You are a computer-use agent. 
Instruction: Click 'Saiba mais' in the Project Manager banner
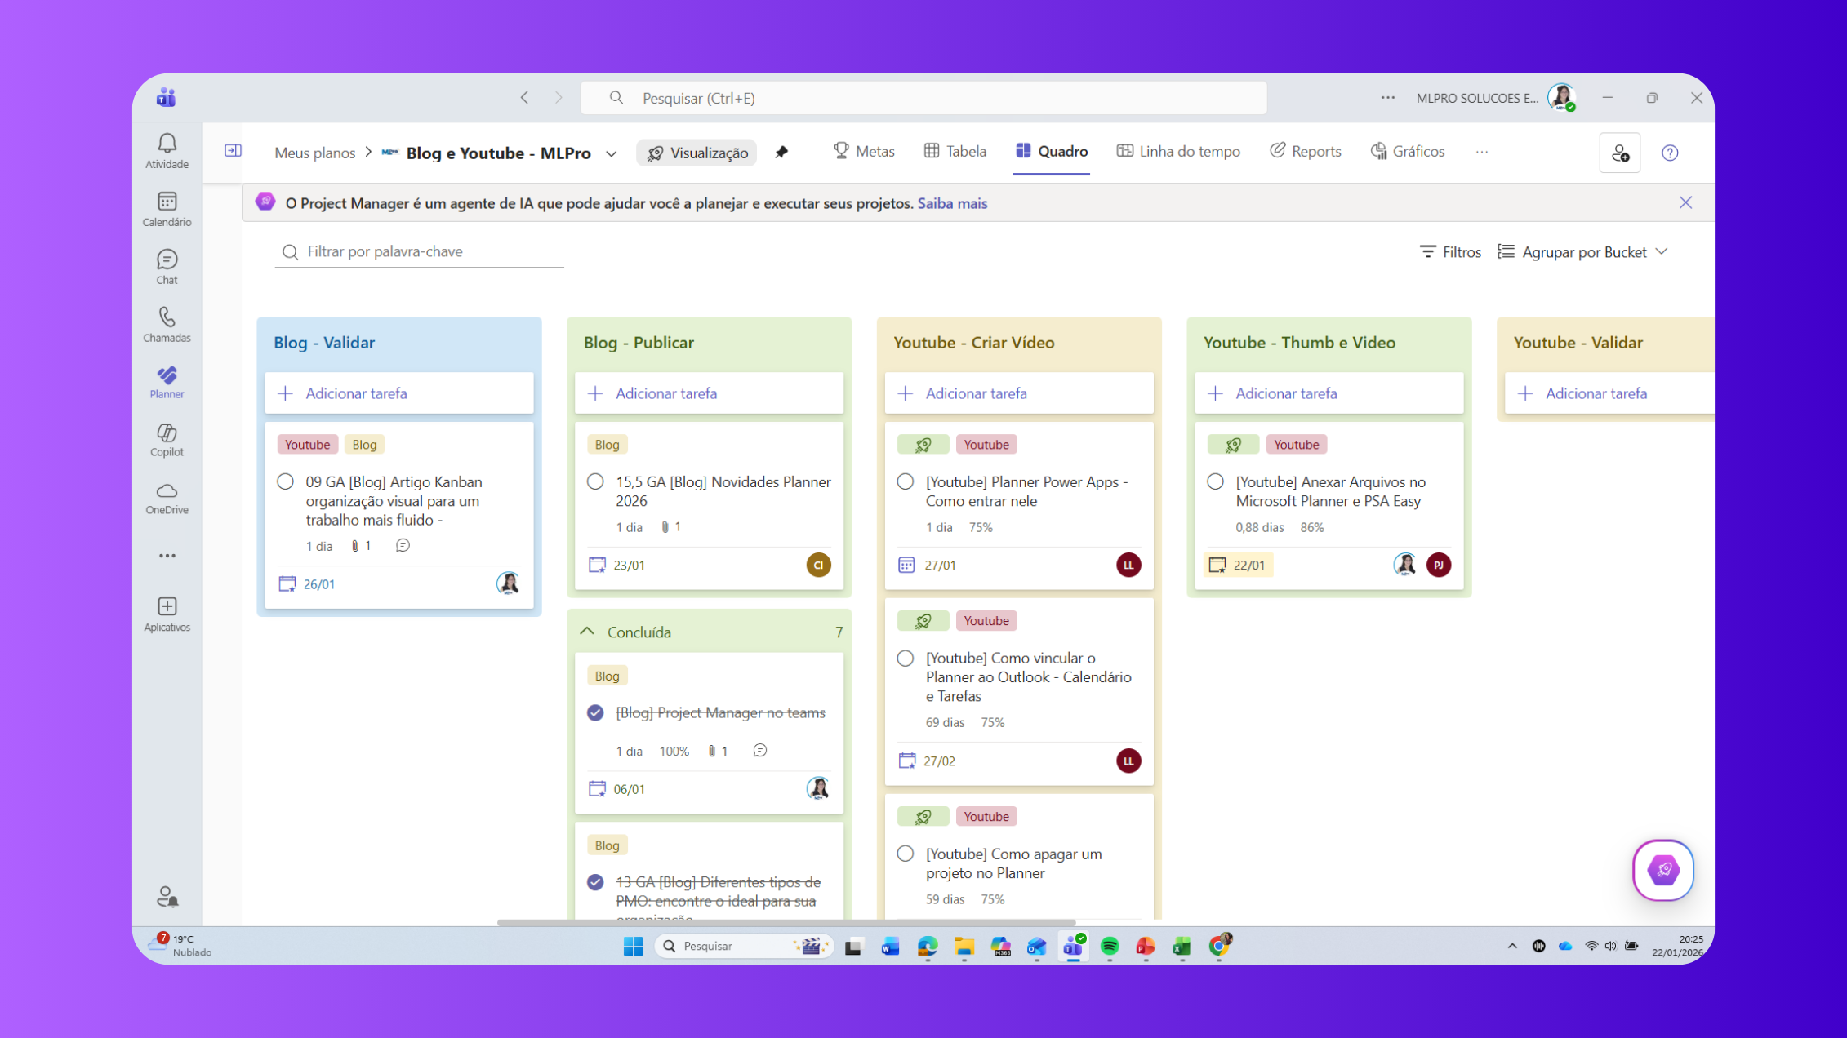pos(952,203)
